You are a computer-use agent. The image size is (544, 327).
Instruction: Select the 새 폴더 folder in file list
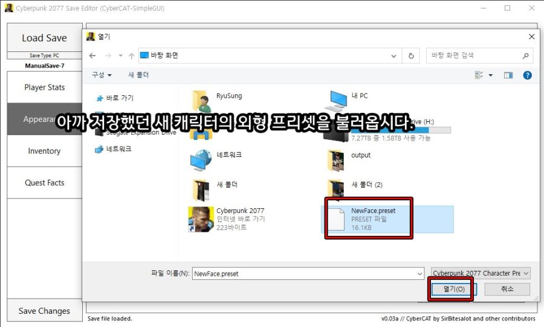pos(215,190)
